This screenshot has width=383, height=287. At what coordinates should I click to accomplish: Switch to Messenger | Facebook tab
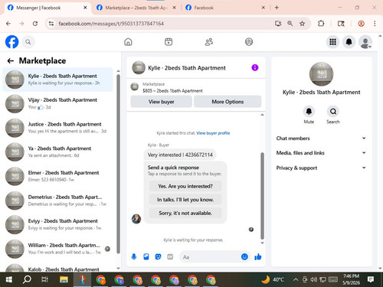(x=47, y=8)
